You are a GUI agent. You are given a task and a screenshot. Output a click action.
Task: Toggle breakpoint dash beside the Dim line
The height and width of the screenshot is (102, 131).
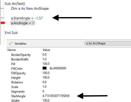pyautogui.click(x=2, y=8)
